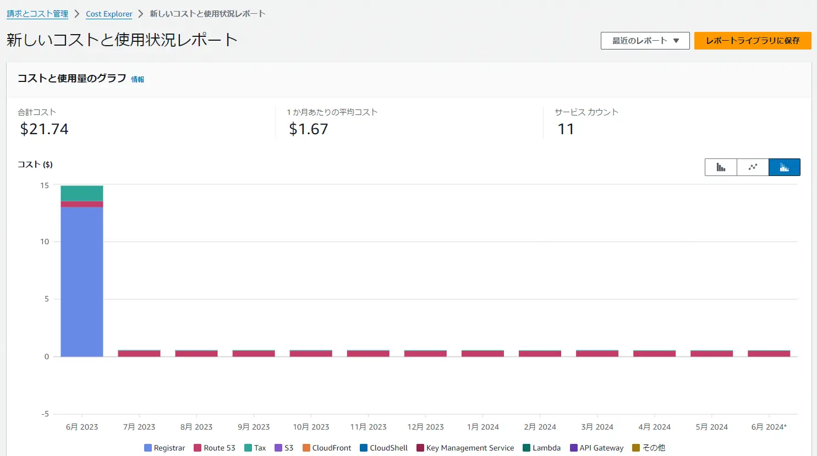Click the S3 legend icon
Viewport: 817px width, 456px height.
coord(278,448)
